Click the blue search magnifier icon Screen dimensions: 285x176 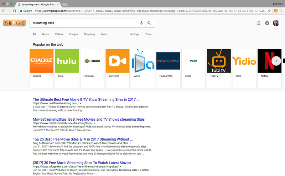tap(149, 23)
